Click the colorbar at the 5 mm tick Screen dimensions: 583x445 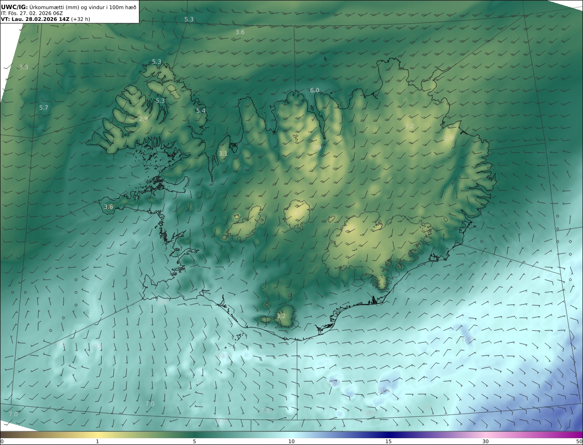point(194,435)
